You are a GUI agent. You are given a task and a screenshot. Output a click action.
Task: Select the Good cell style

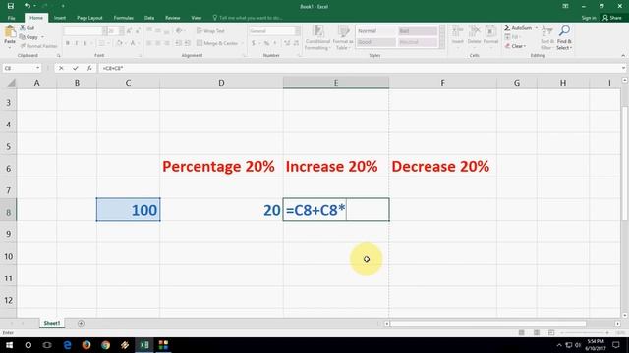pyautogui.click(x=375, y=42)
